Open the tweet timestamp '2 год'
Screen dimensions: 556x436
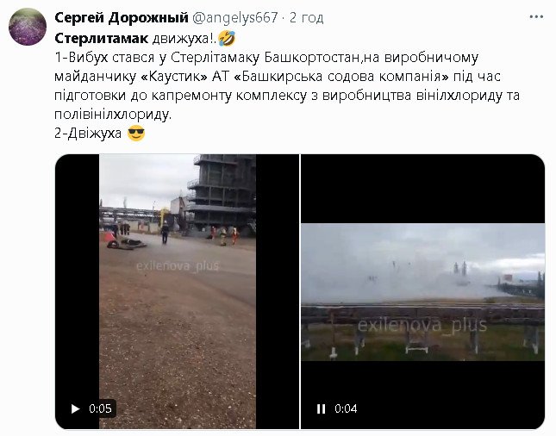[x=306, y=17]
